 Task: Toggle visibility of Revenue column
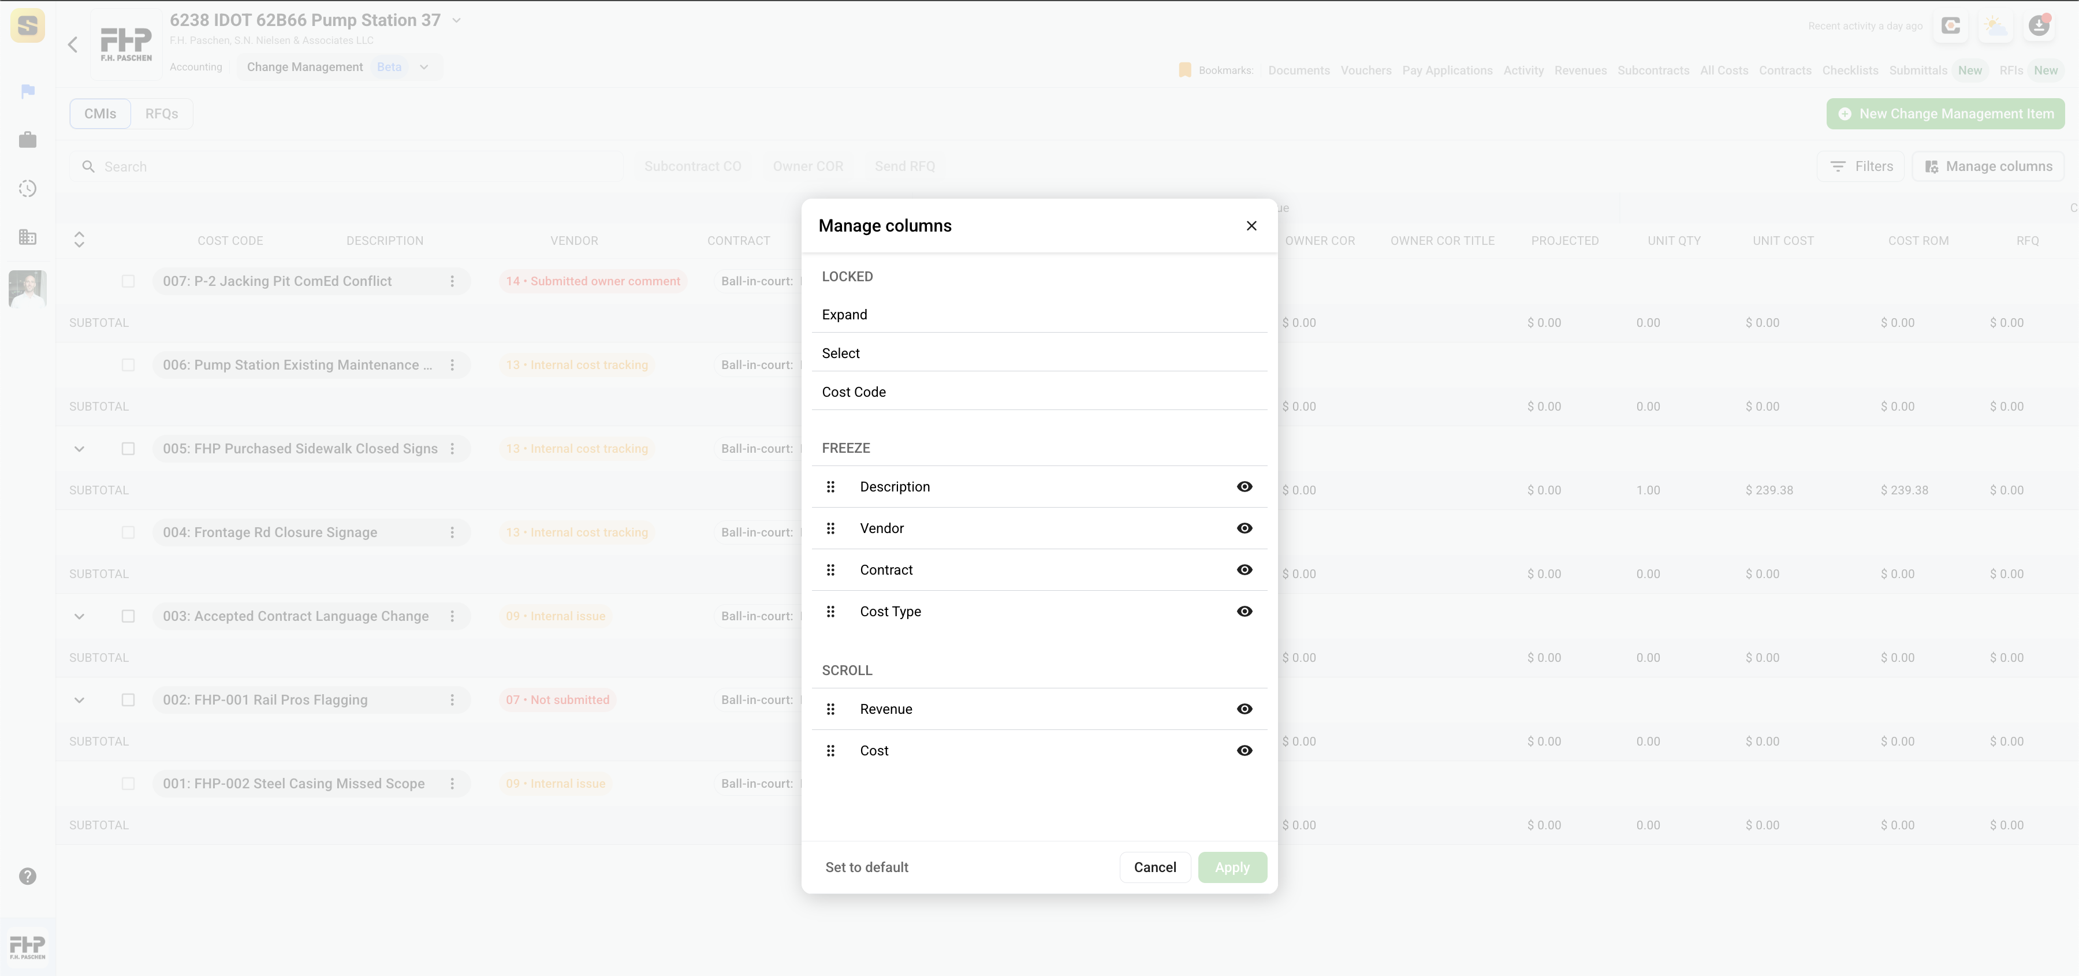[1245, 709]
